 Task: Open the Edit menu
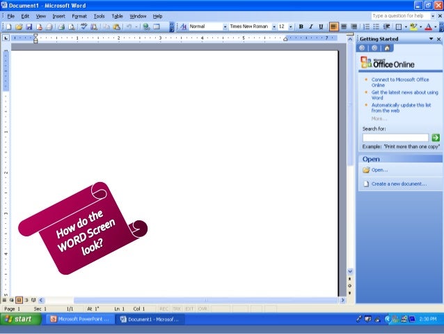(25, 16)
